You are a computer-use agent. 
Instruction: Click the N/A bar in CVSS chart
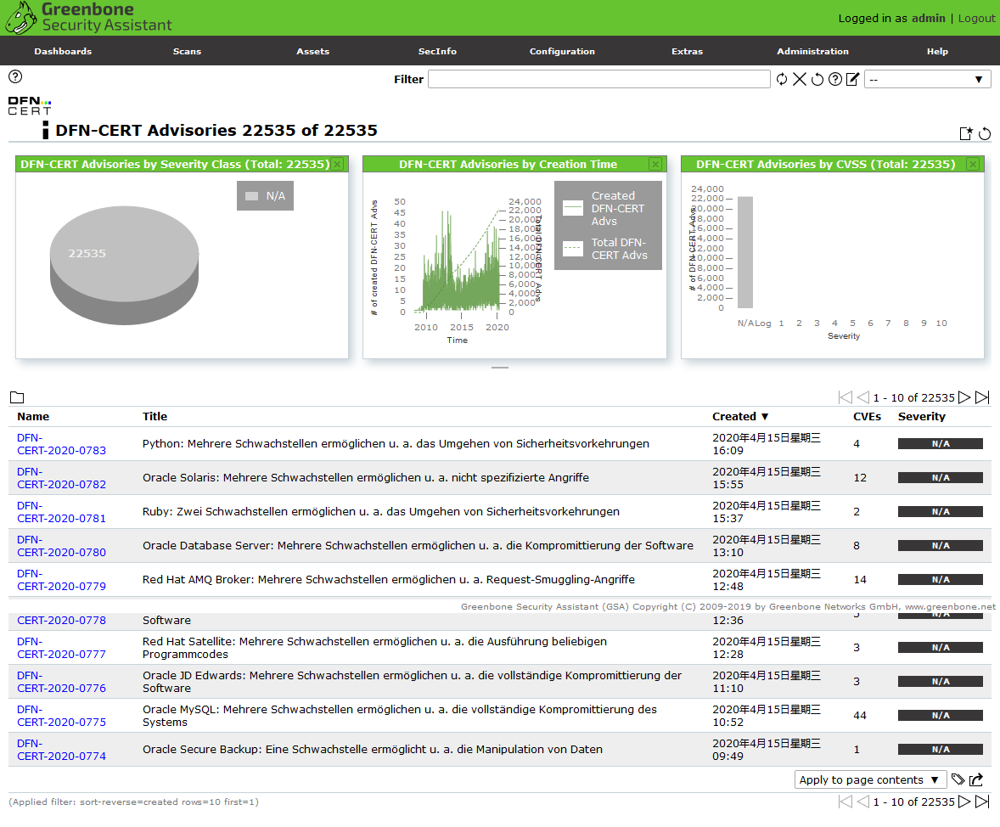[x=744, y=252]
